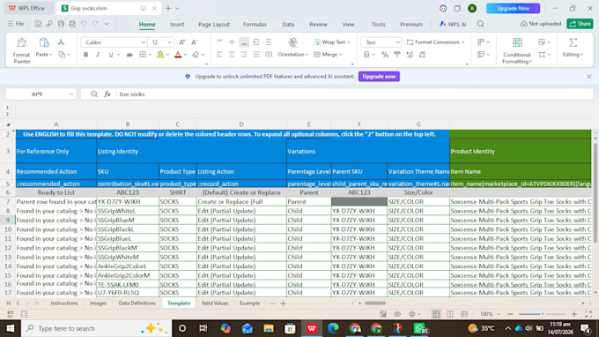Click the ribbon search magnifier icon
Viewport: 599px width, 337px height.
point(481,24)
